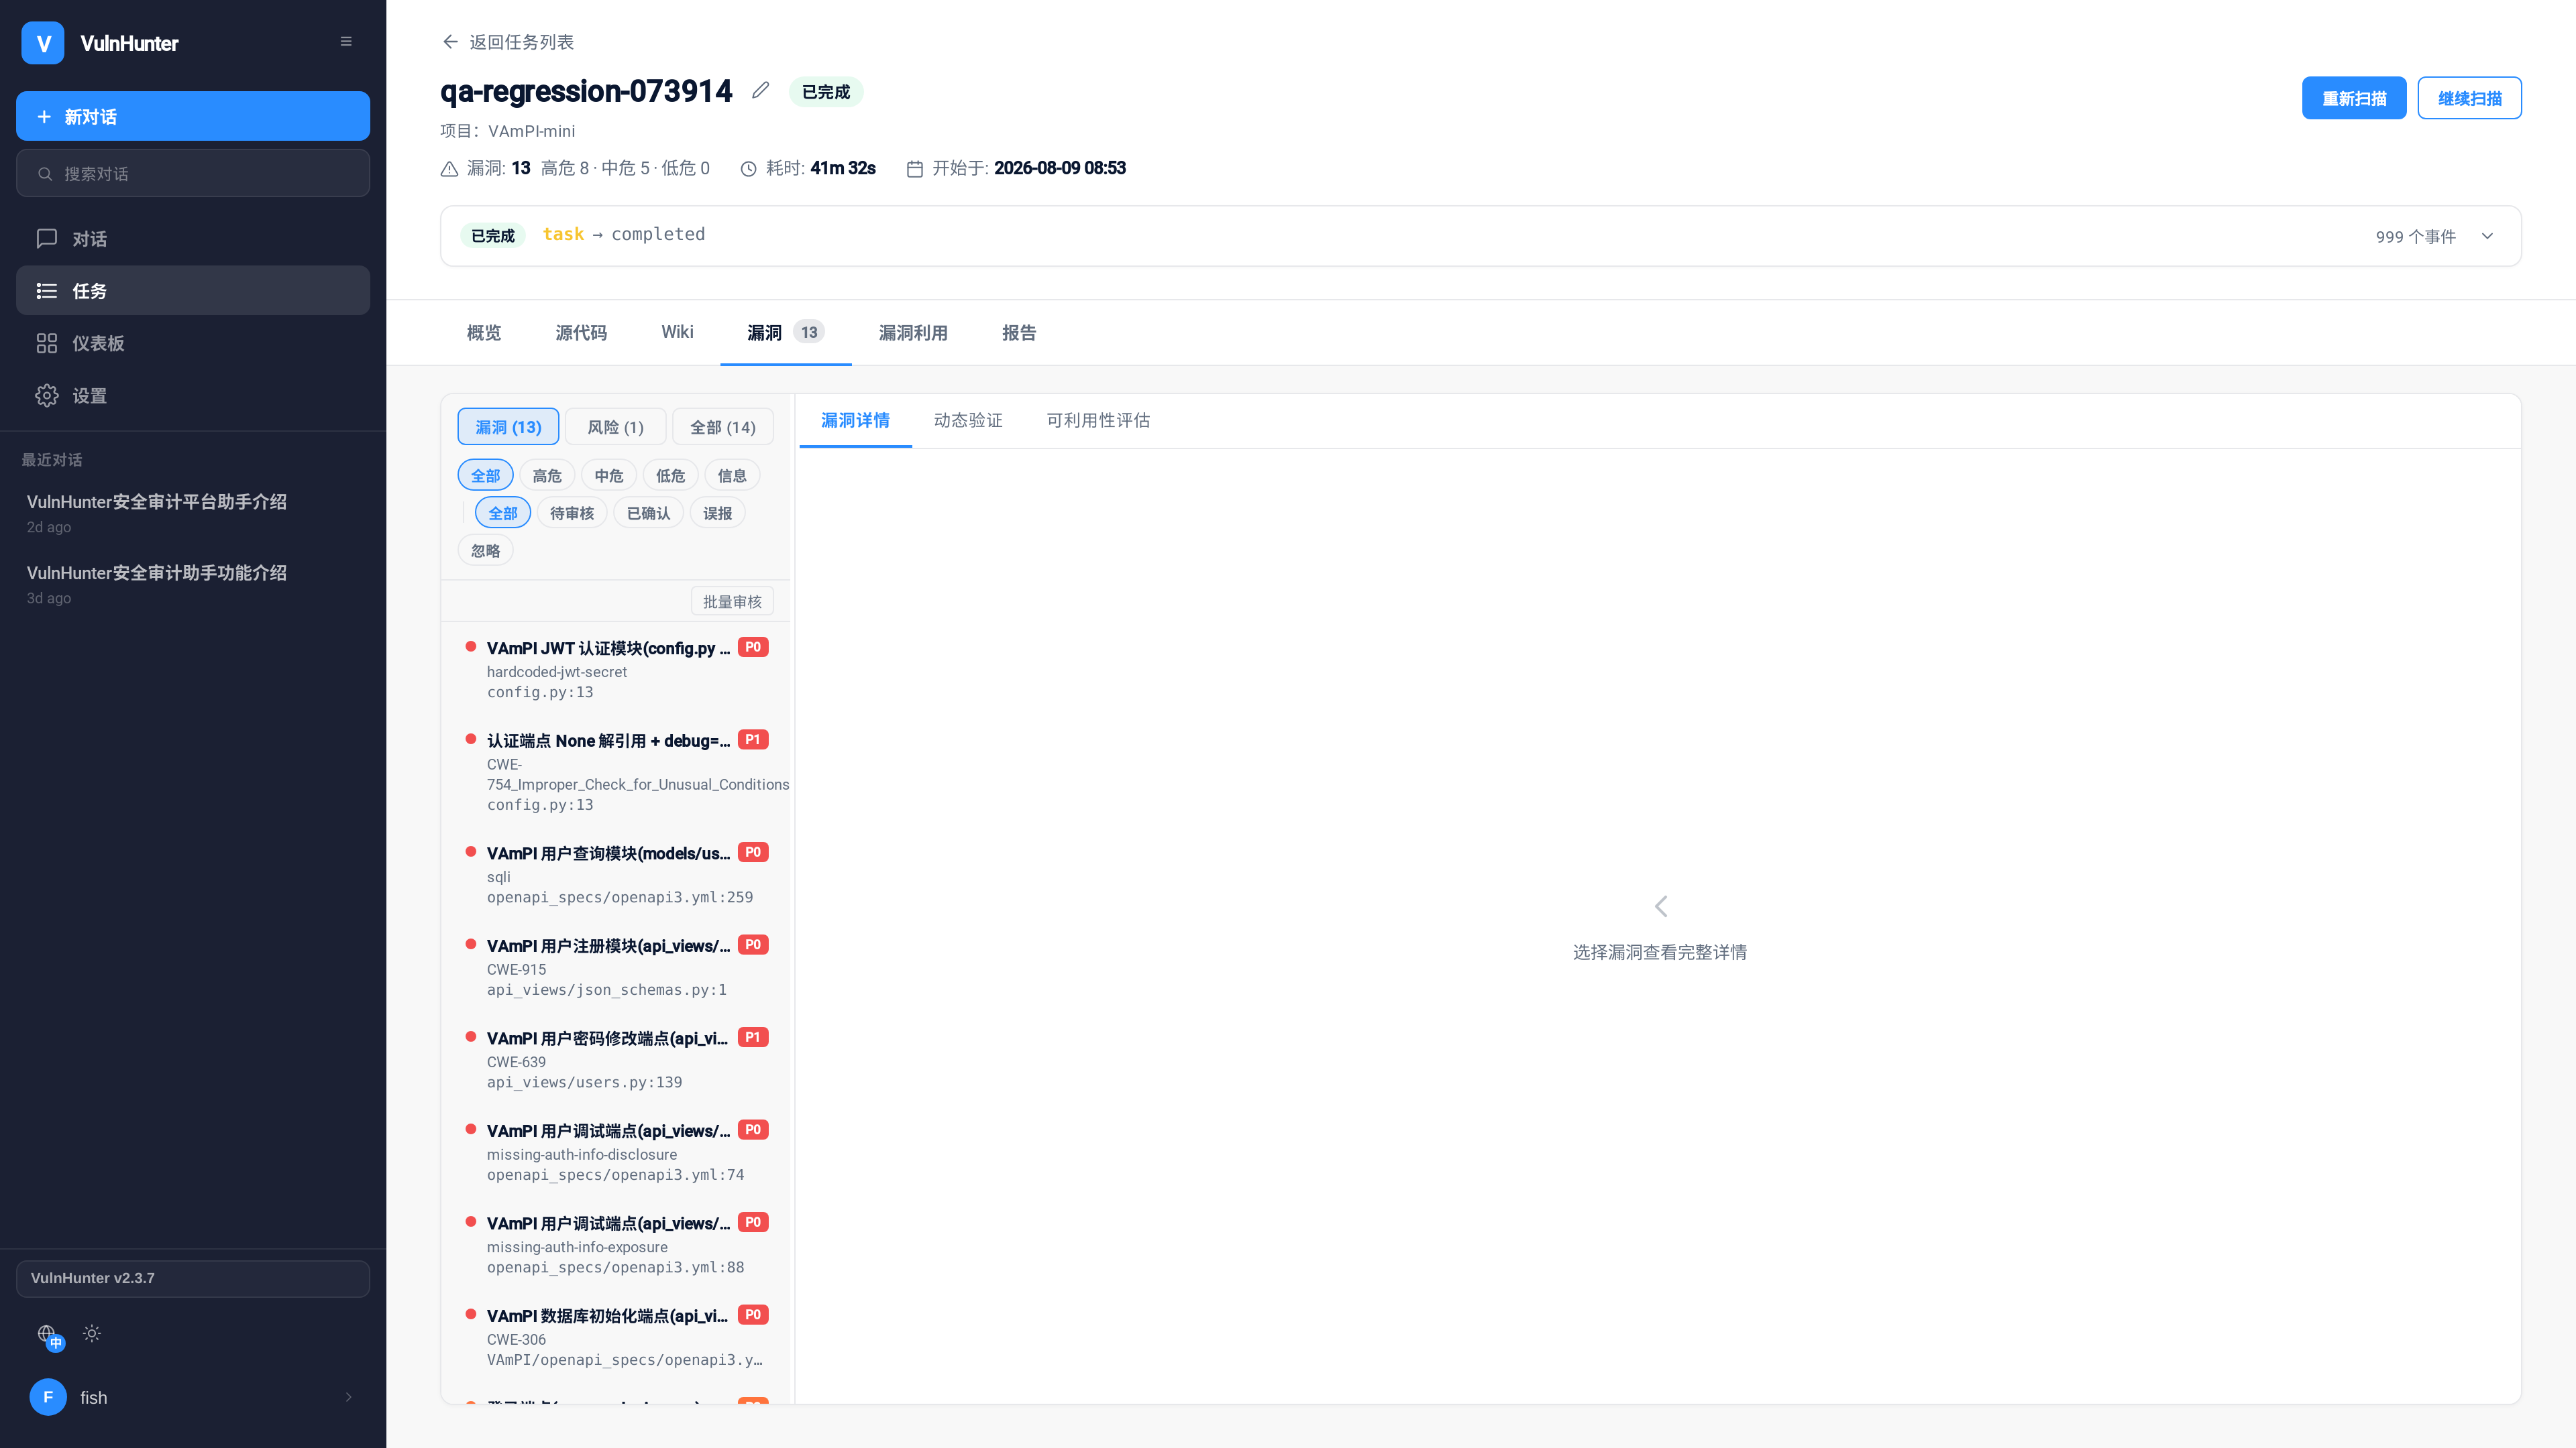Select the 漏洞详情 detail tab
The width and height of the screenshot is (2576, 1448).
click(855, 421)
